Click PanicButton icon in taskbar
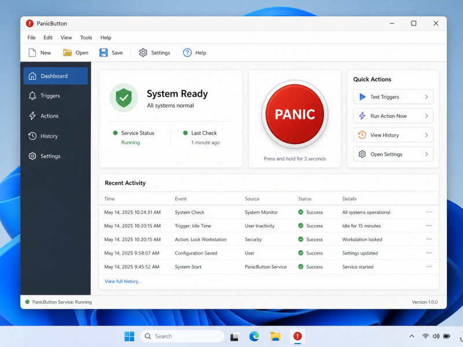 point(297,336)
